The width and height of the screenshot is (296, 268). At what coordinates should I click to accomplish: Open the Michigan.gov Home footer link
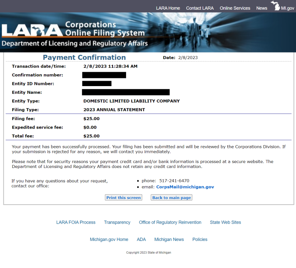coord(109,239)
